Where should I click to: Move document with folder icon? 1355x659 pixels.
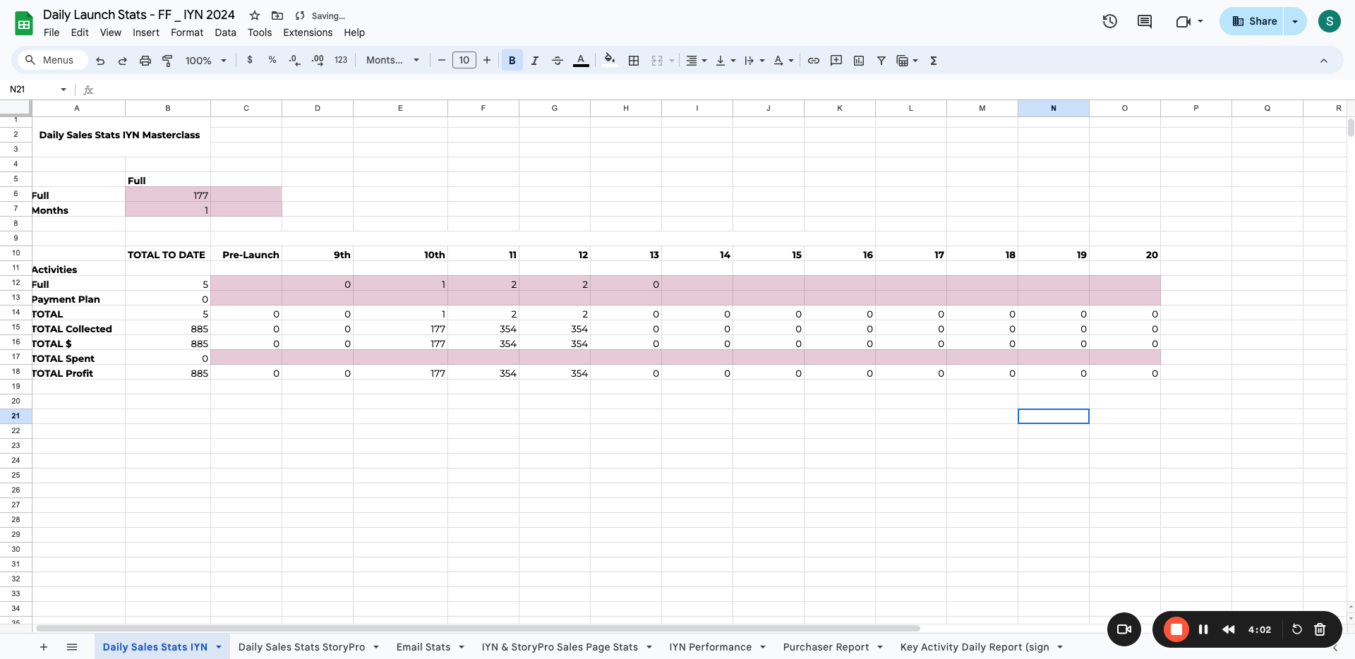click(x=277, y=16)
